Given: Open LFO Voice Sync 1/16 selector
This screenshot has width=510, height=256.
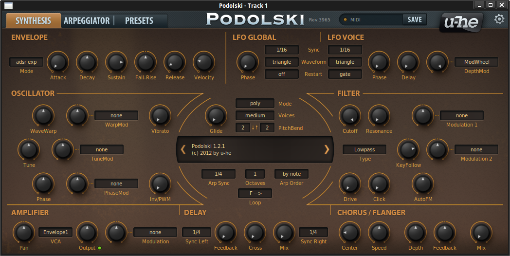Looking at the screenshot, I should click(345, 50).
